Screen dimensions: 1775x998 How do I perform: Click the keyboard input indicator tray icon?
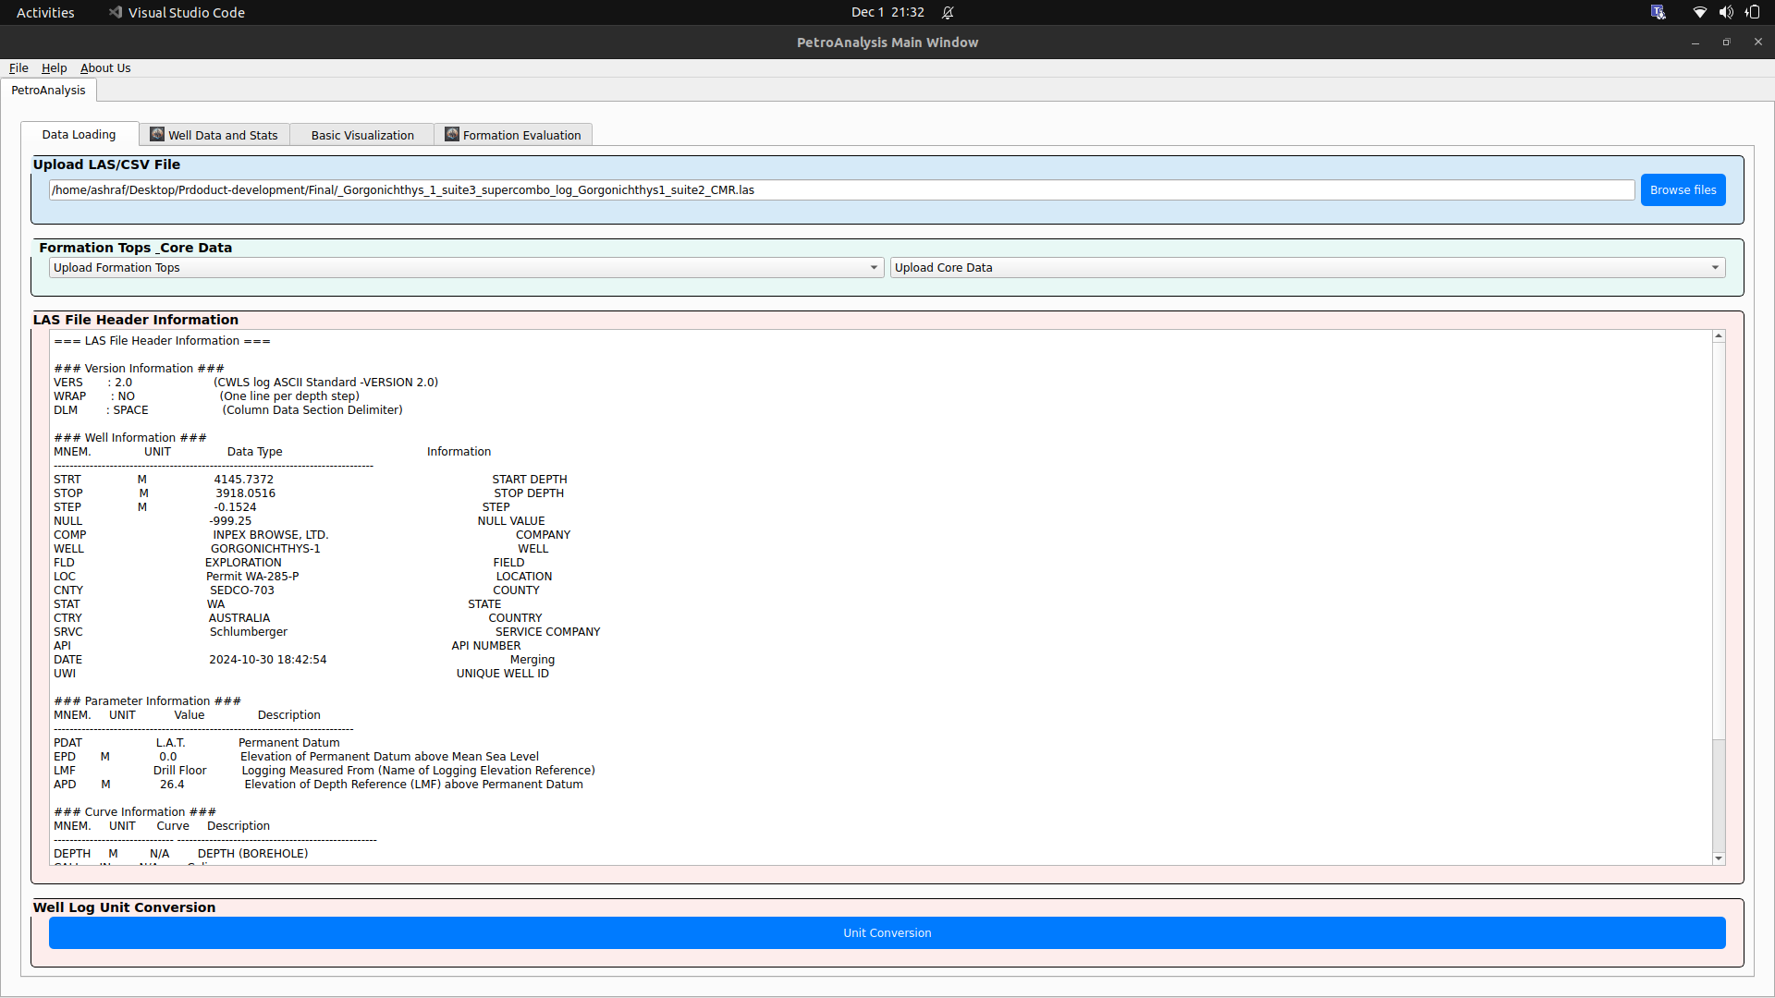pos(1658,12)
